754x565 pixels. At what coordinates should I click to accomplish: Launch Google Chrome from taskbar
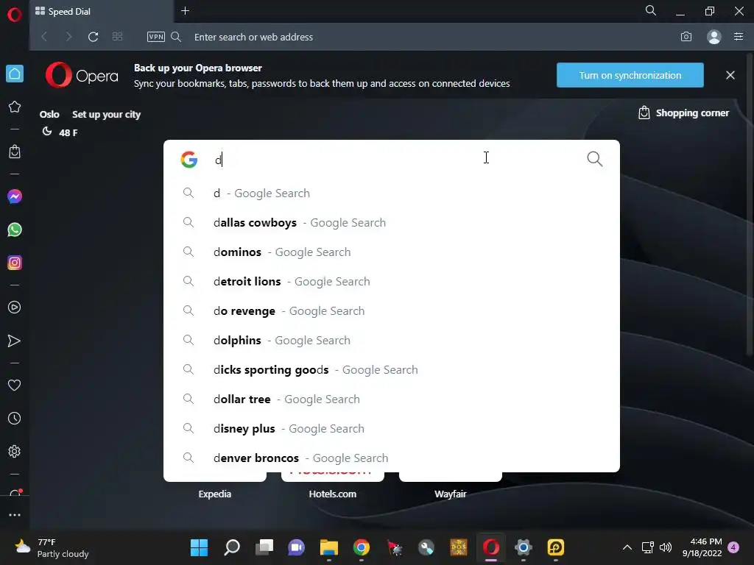361,547
